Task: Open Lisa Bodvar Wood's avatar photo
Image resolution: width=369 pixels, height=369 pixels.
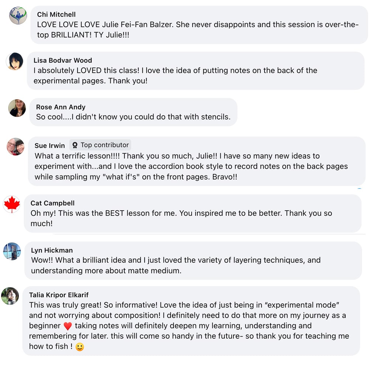Action: tap(15, 61)
